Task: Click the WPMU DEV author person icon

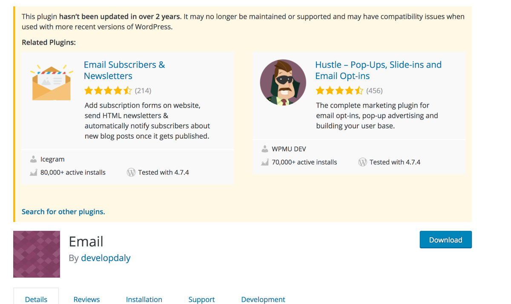Action: tap(265, 149)
